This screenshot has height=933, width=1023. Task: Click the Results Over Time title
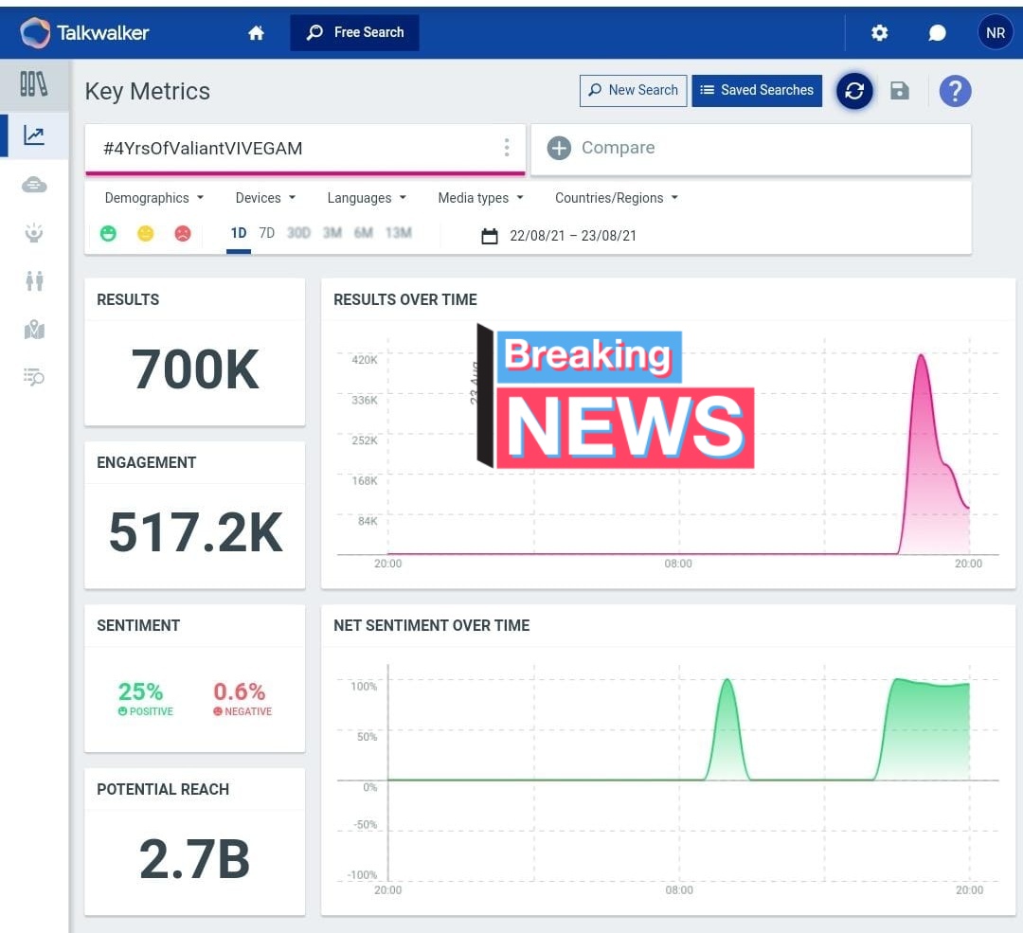405,299
